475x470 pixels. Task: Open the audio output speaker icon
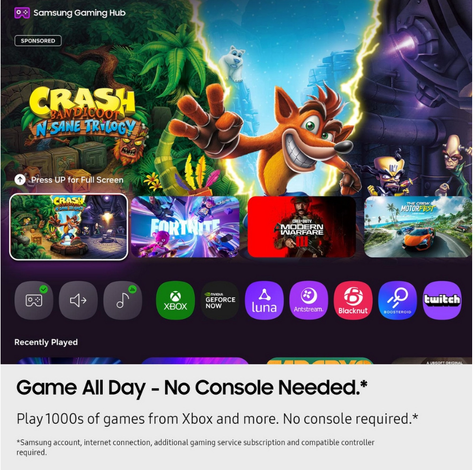(x=78, y=300)
